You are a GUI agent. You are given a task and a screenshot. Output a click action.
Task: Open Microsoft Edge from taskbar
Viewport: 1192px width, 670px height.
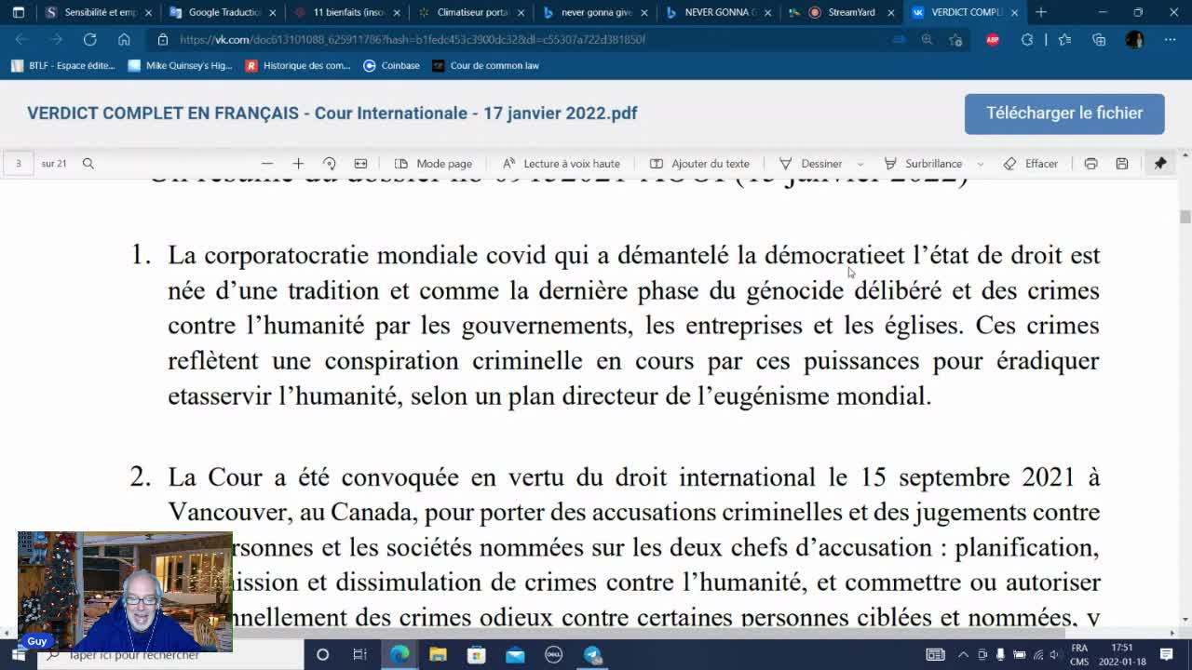click(x=400, y=655)
